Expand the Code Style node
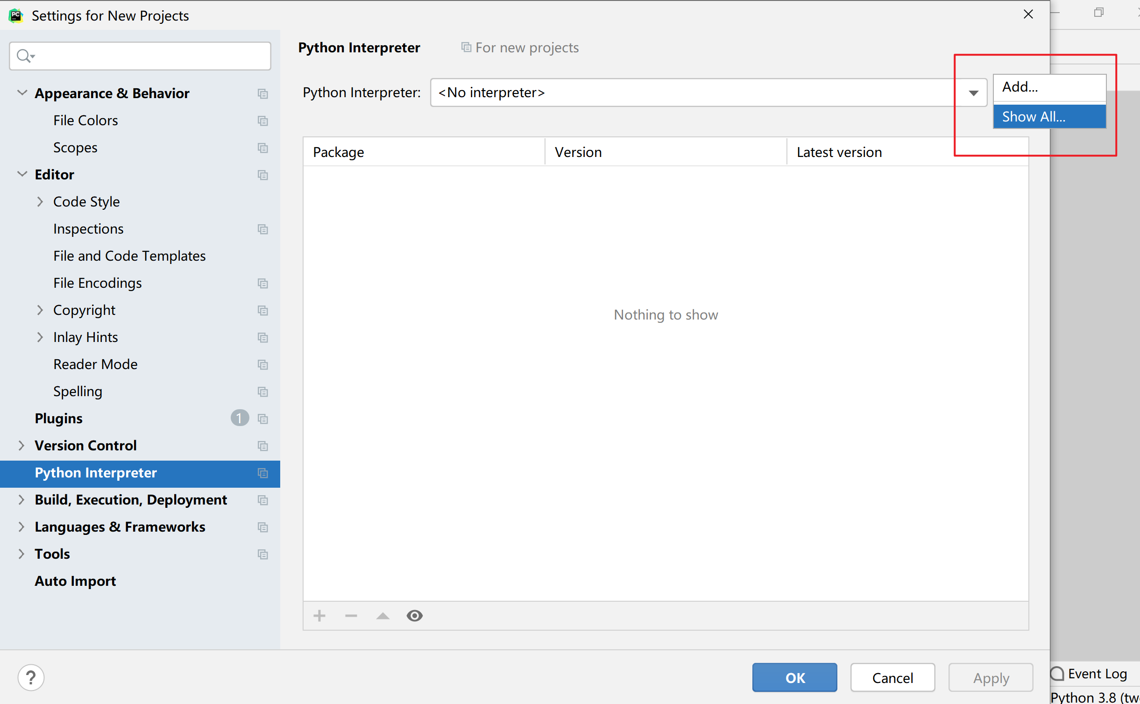Screen dimensions: 1140x704 [x=40, y=202]
